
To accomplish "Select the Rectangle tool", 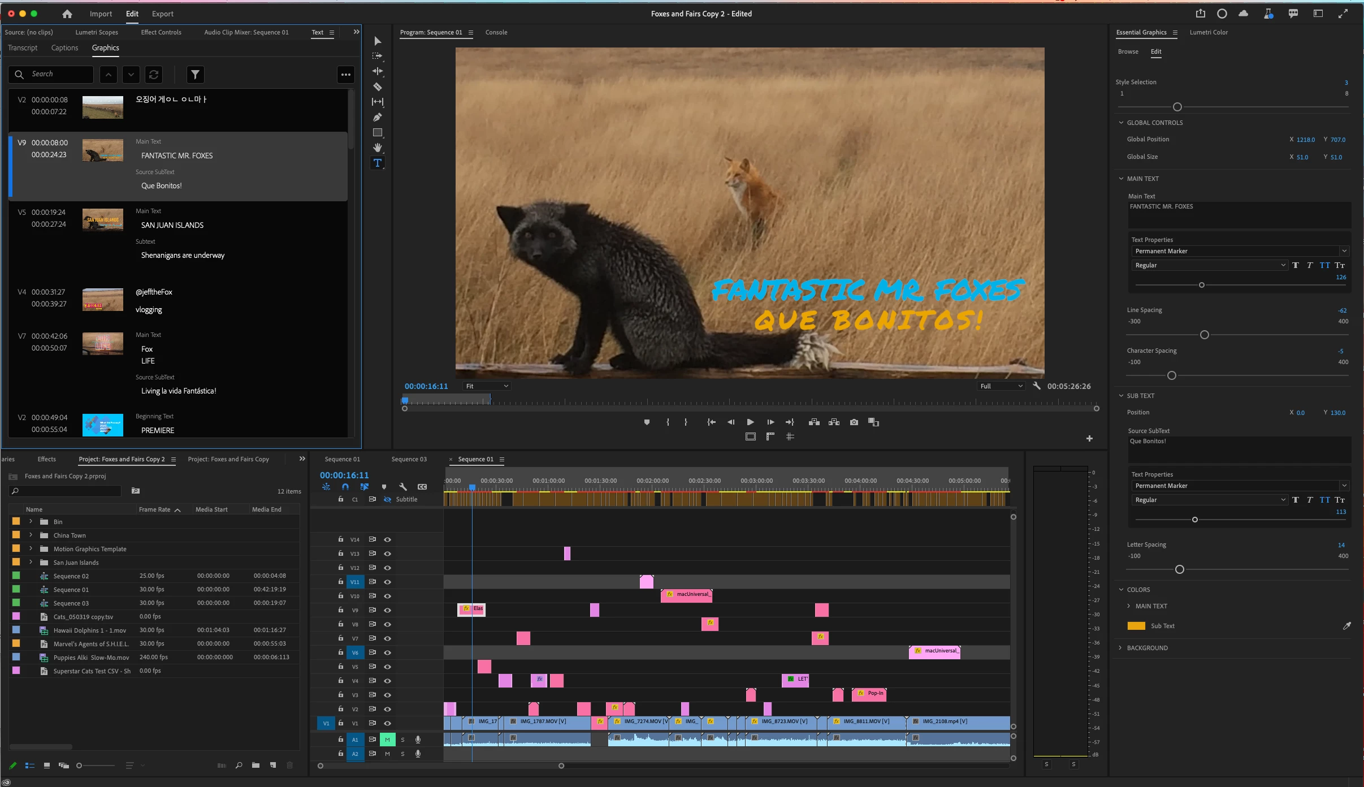I will pyautogui.click(x=378, y=132).
